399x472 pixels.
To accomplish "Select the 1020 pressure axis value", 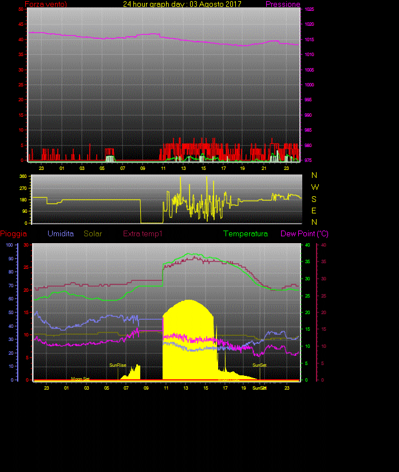I will point(309,24).
